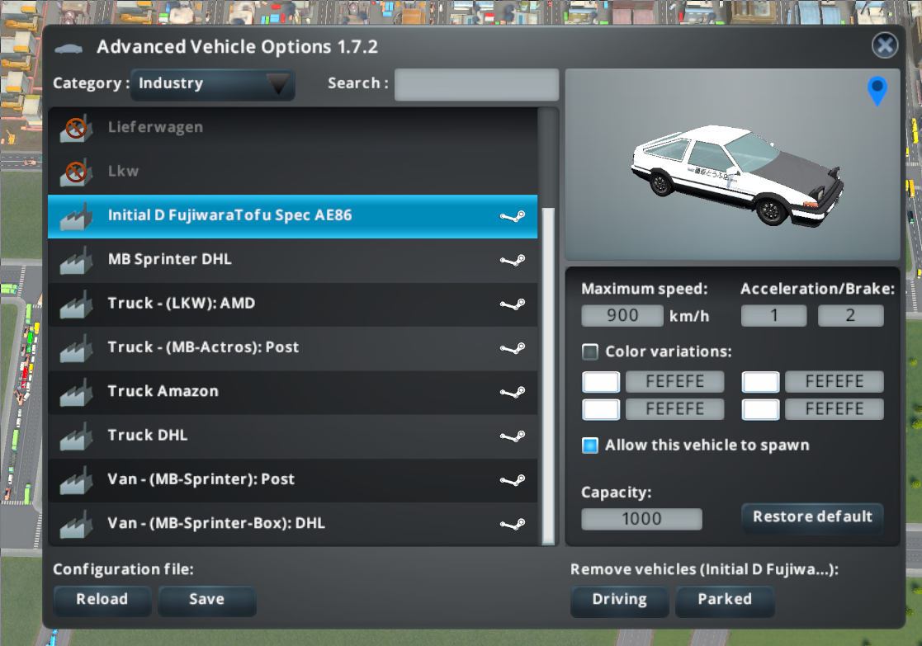The width and height of the screenshot is (922, 646).
Task: Edit the bottom-left FEFEFE hex color field
Action: (674, 410)
